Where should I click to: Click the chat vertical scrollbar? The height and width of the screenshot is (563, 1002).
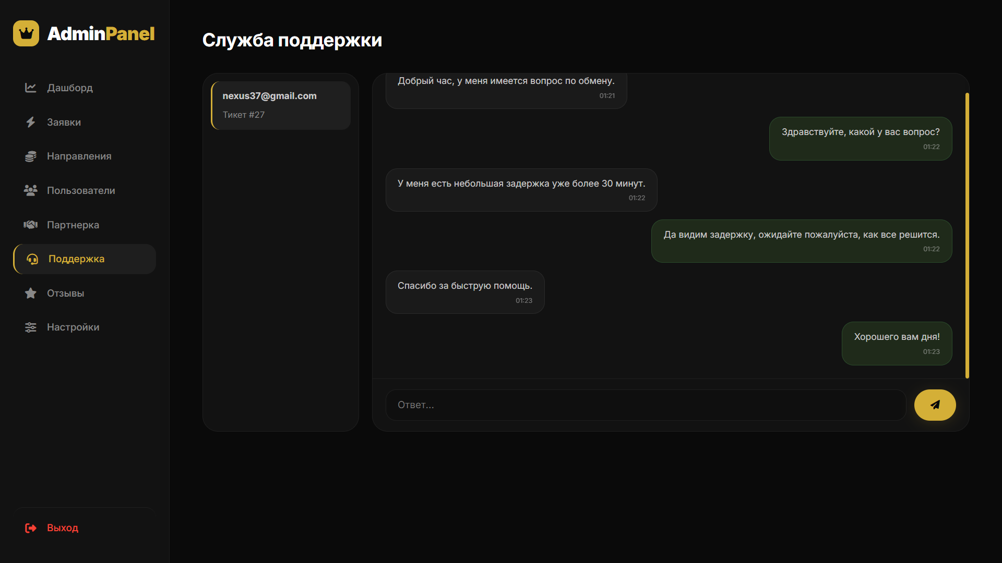point(967,236)
